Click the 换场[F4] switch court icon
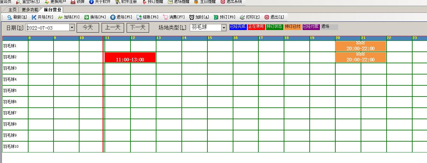The height and width of the screenshot is (163, 427). 87,17
